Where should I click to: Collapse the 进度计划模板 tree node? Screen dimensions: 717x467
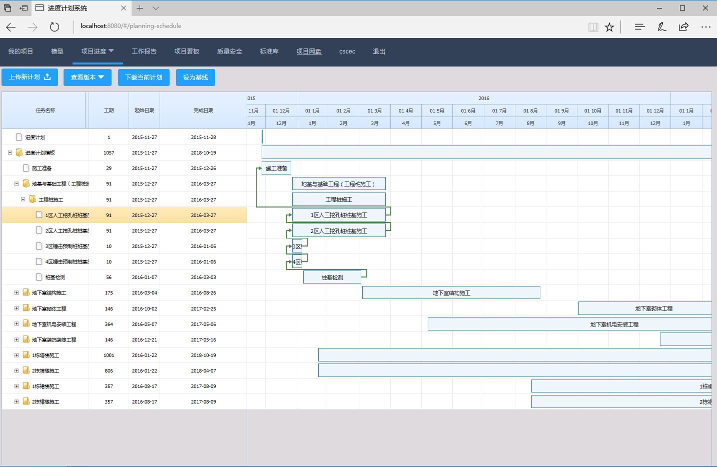pos(10,152)
